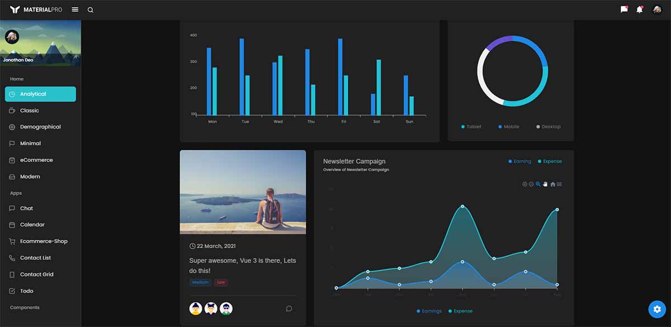
Task: Activate the selection zoom magnifier on the chart
Action: click(538, 184)
